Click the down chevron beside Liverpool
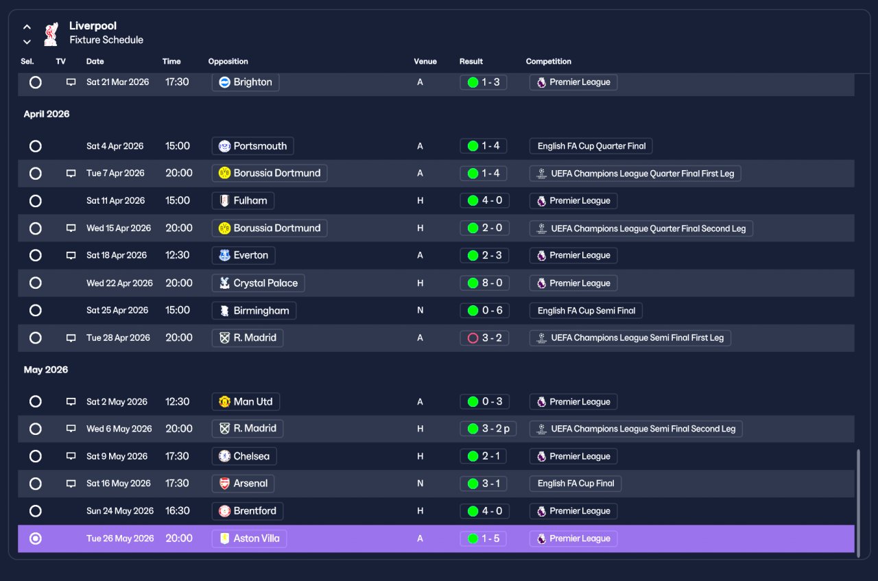Screen dimensions: 878x581 (27, 42)
